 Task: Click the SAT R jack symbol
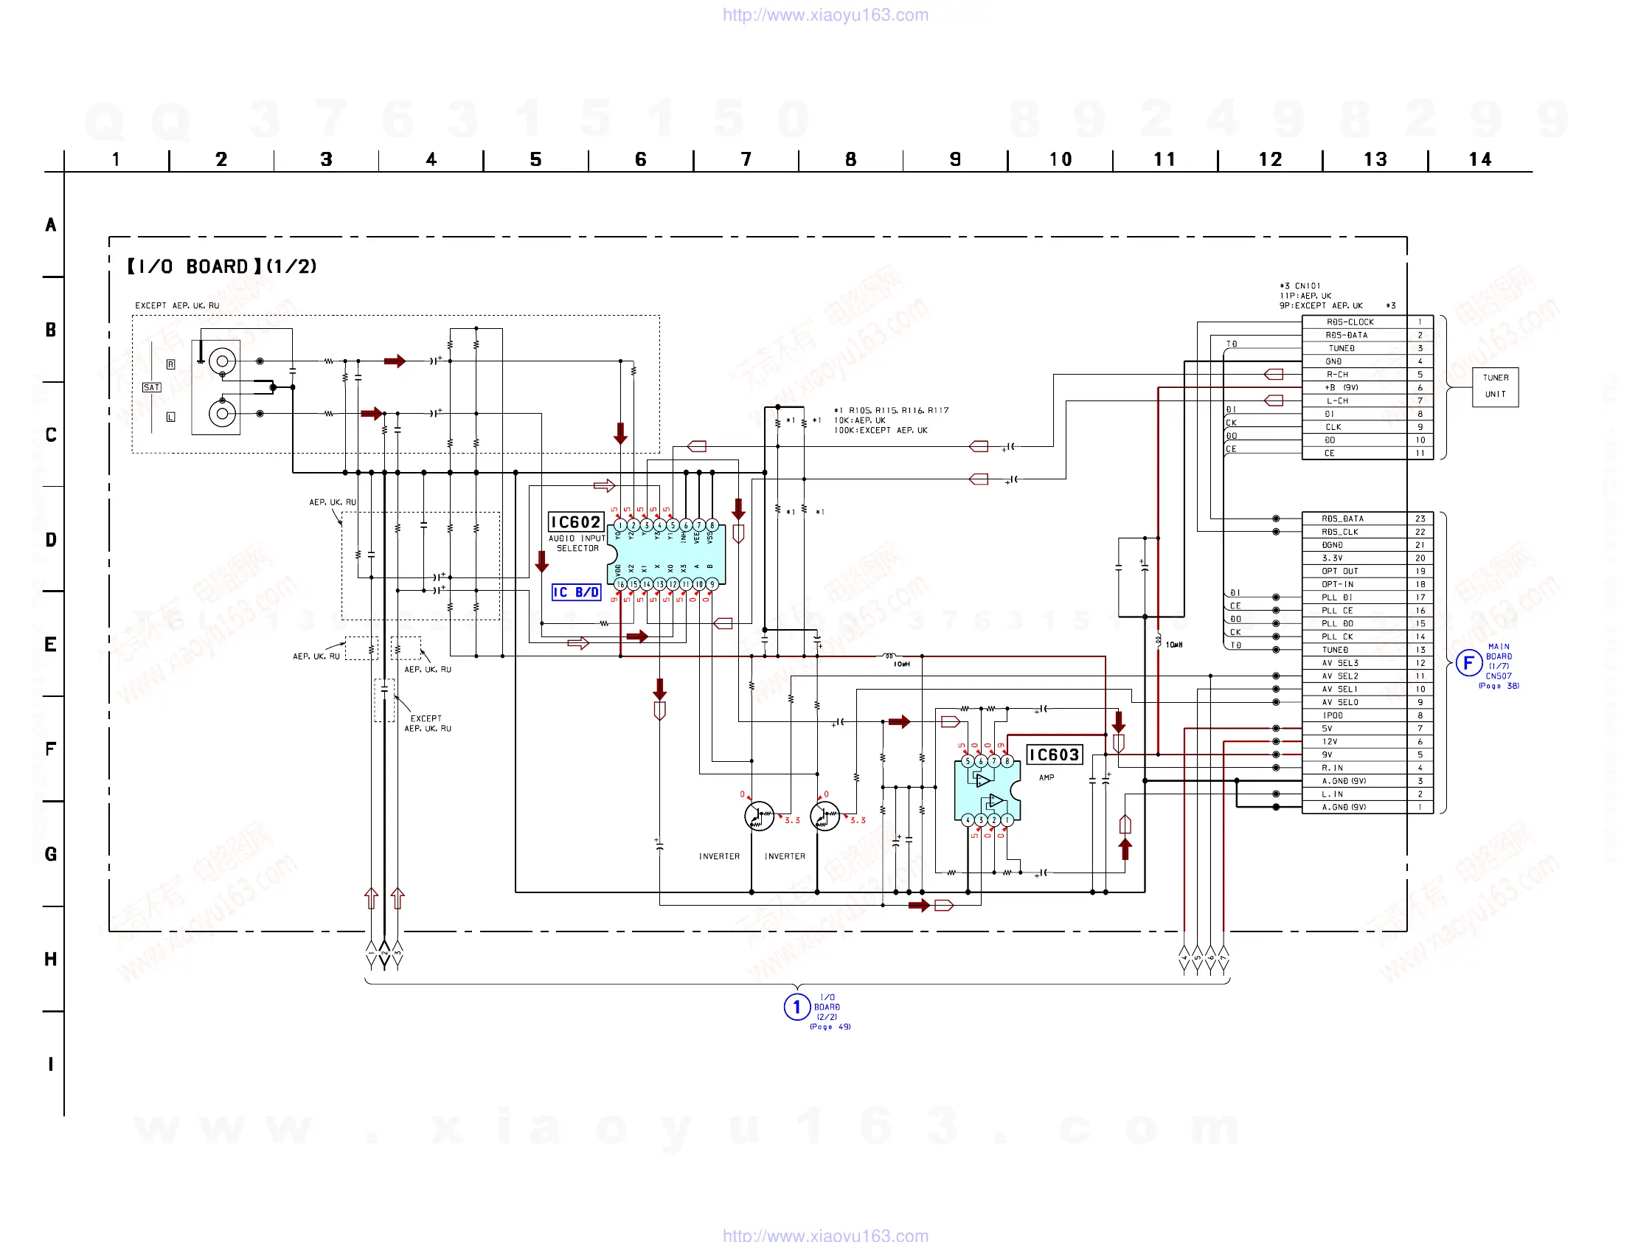click(222, 361)
